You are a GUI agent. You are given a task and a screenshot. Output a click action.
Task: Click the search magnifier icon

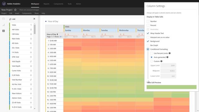tap(10, 19)
